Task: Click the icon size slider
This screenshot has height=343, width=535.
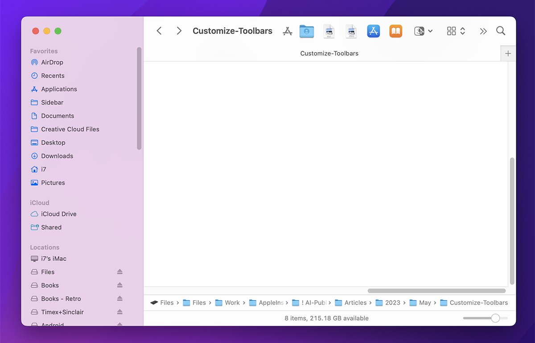Action: (486, 318)
